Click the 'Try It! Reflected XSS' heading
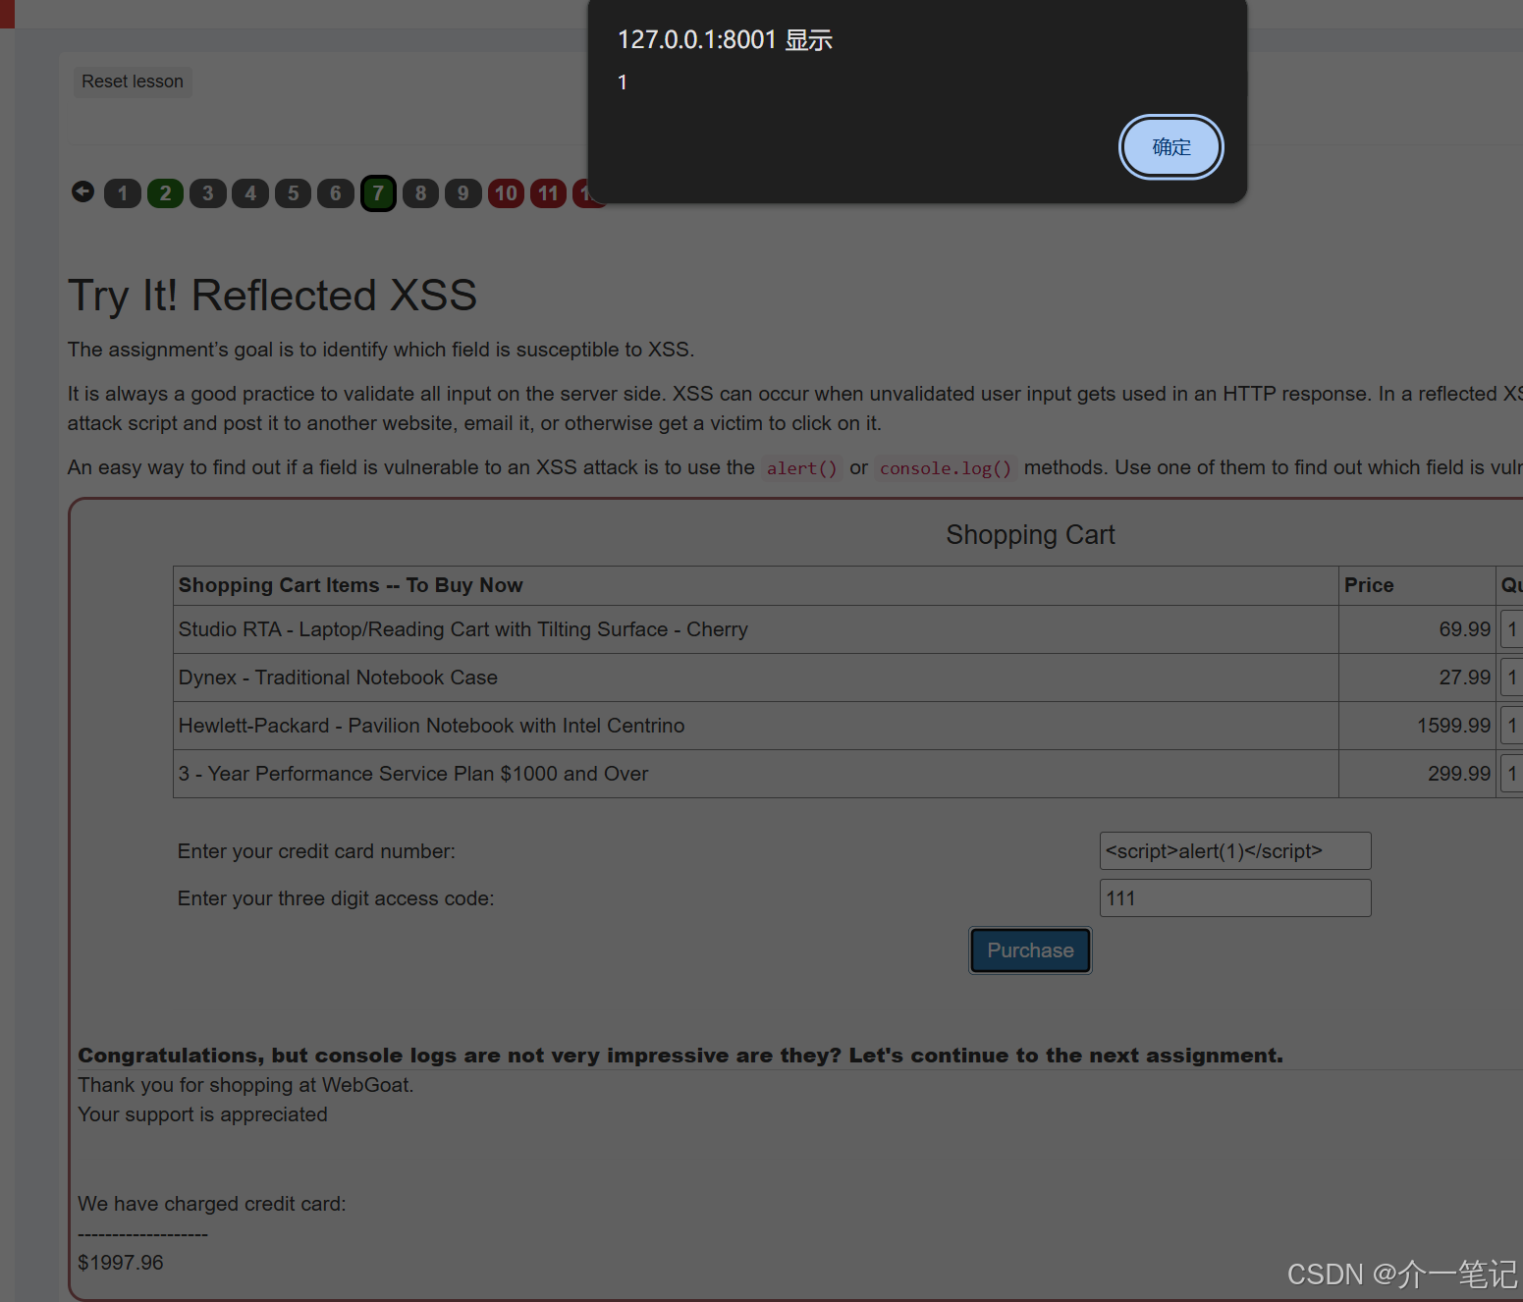This screenshot has height=1302, width=1523. [272, 296]
